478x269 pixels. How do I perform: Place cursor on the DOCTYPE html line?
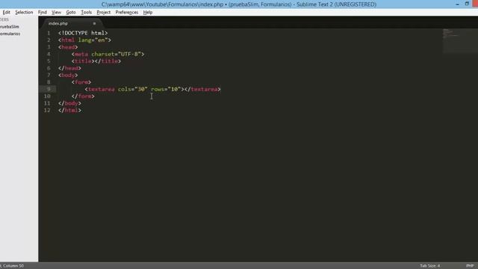point(83,33)
